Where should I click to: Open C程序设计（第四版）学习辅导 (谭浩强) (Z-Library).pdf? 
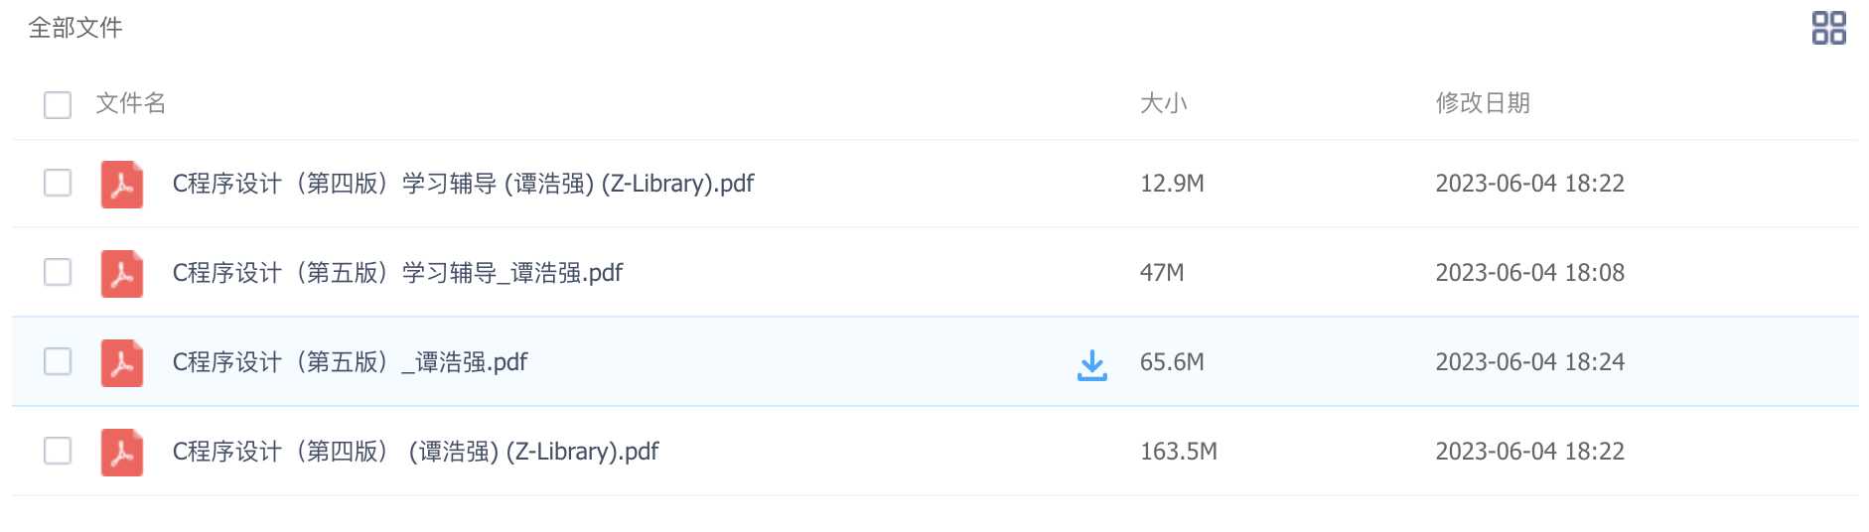point(463,184)
